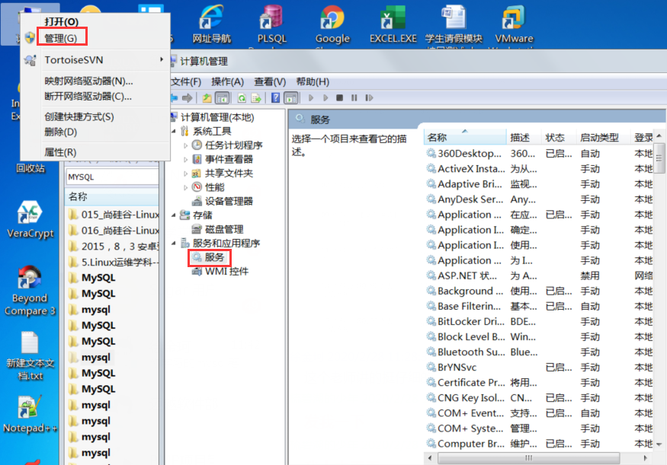The image size is (667, 465).
Task: Choose 映射网络驱动器(N)... in context menu
Action: click(x=88, y=81)
